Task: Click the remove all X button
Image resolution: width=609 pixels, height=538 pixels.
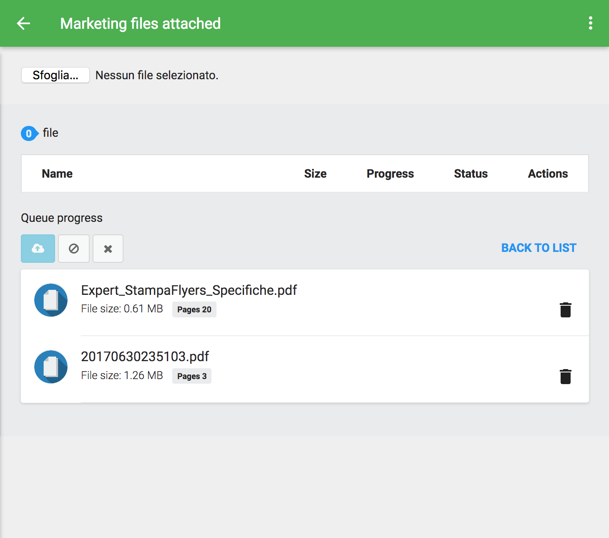Action: click(x=108, y=249)
